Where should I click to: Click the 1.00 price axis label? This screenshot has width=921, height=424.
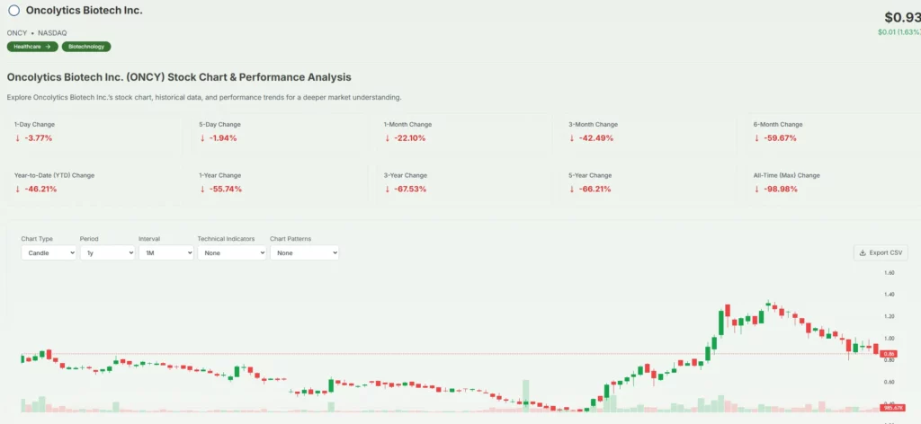click(x=889, y=339)
